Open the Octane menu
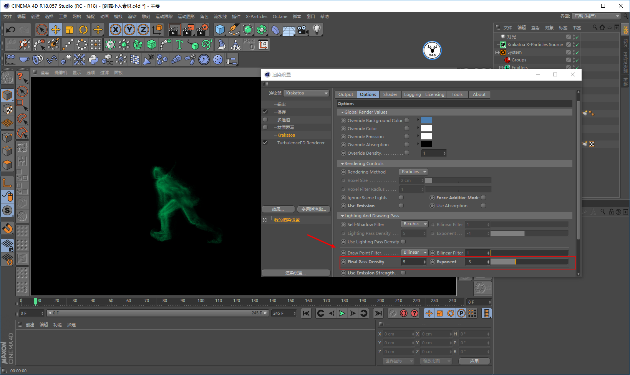The width and height of the screenshot is (630, 375). coord(280,17)
